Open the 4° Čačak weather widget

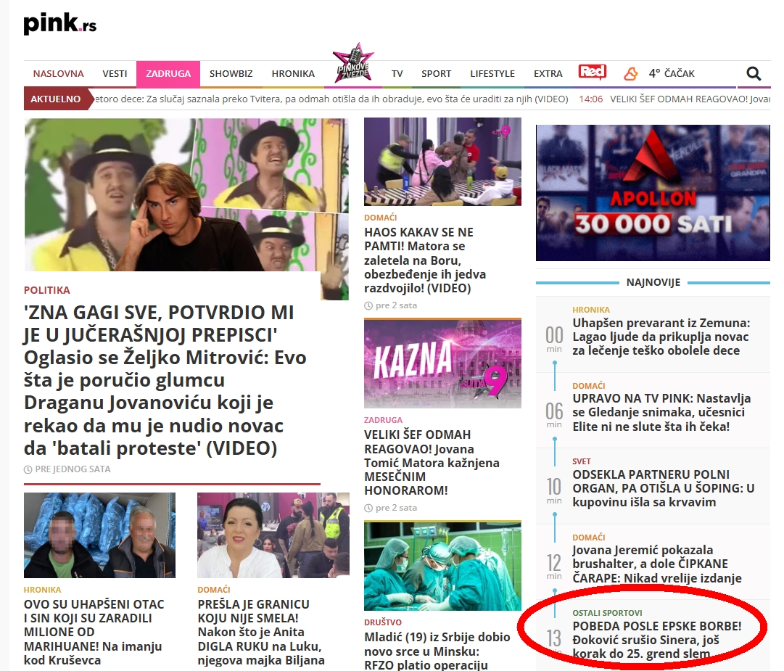tap(671, 73)
